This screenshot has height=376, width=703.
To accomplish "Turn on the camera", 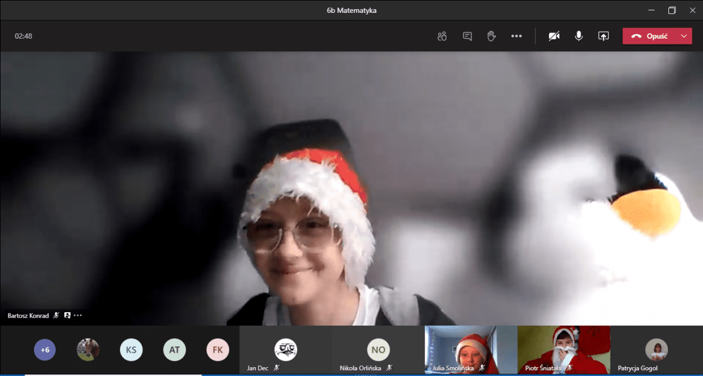I will [x=554, y=36].
